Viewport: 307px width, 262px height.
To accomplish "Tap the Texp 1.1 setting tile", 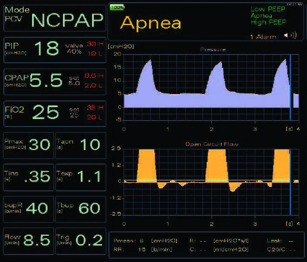I will 81,177.
